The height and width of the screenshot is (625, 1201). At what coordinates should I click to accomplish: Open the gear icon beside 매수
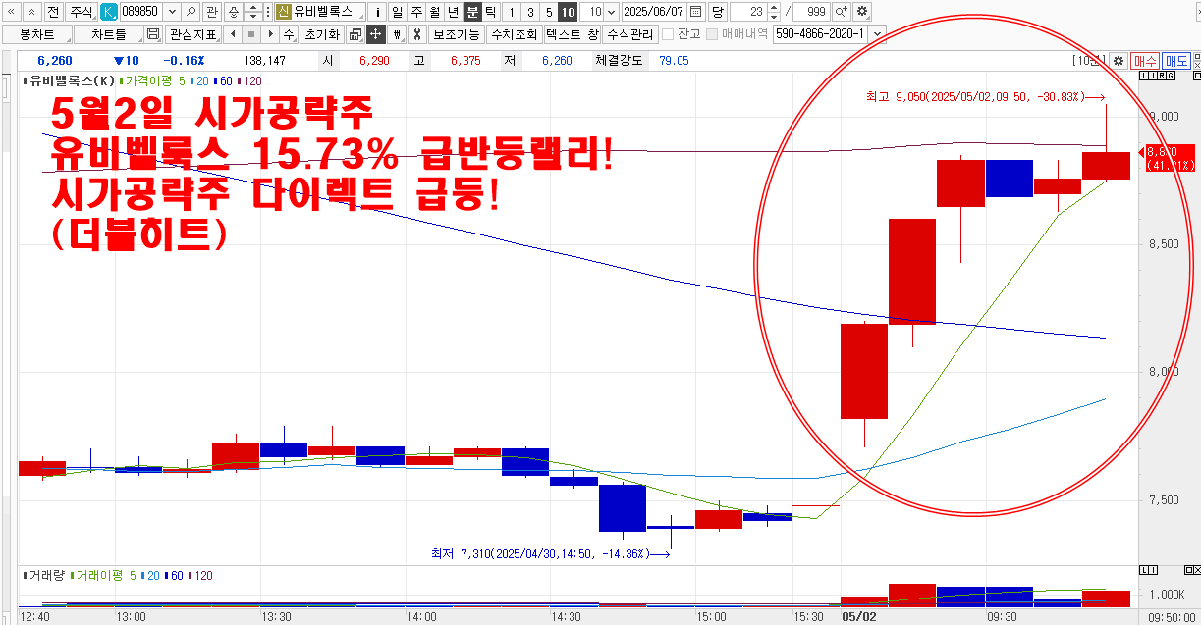click(x=1118, y=61)
